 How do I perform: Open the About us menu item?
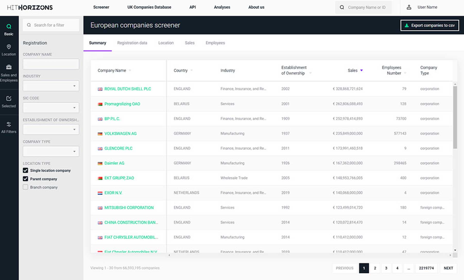(256, 7)
